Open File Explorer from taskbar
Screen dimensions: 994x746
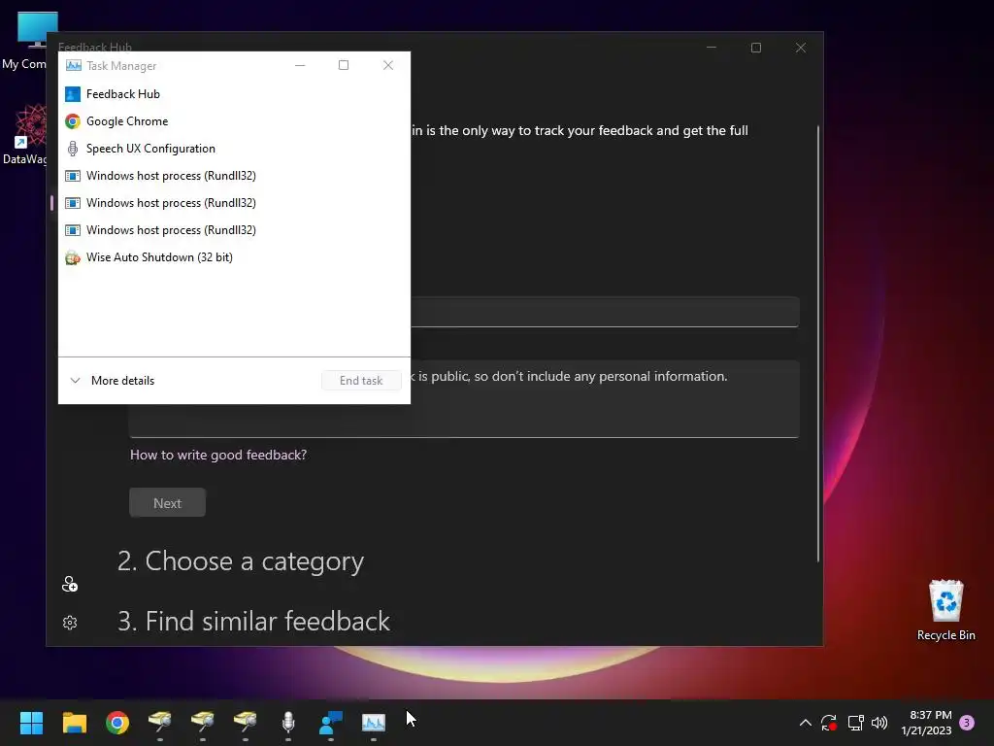74,723
